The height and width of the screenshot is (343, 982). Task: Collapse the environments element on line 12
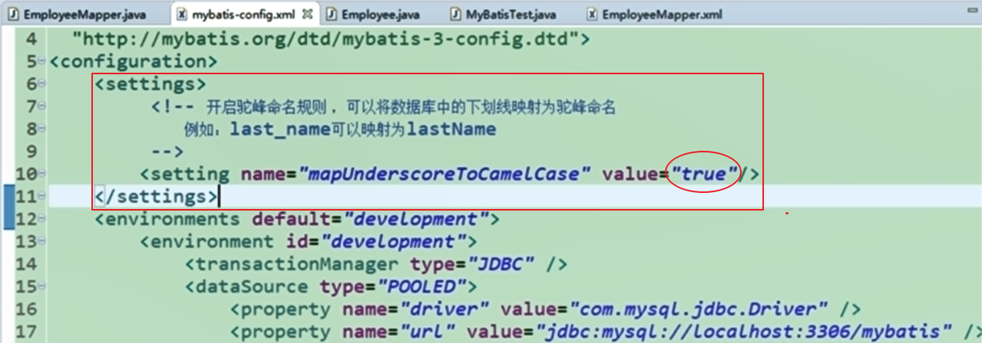42,219
